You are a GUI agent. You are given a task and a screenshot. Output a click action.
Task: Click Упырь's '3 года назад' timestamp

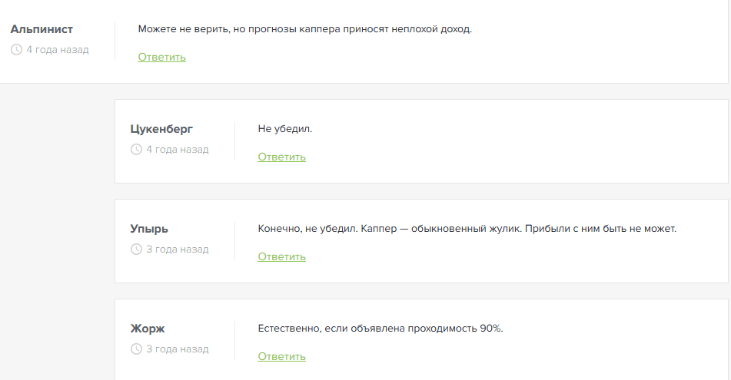177,249
